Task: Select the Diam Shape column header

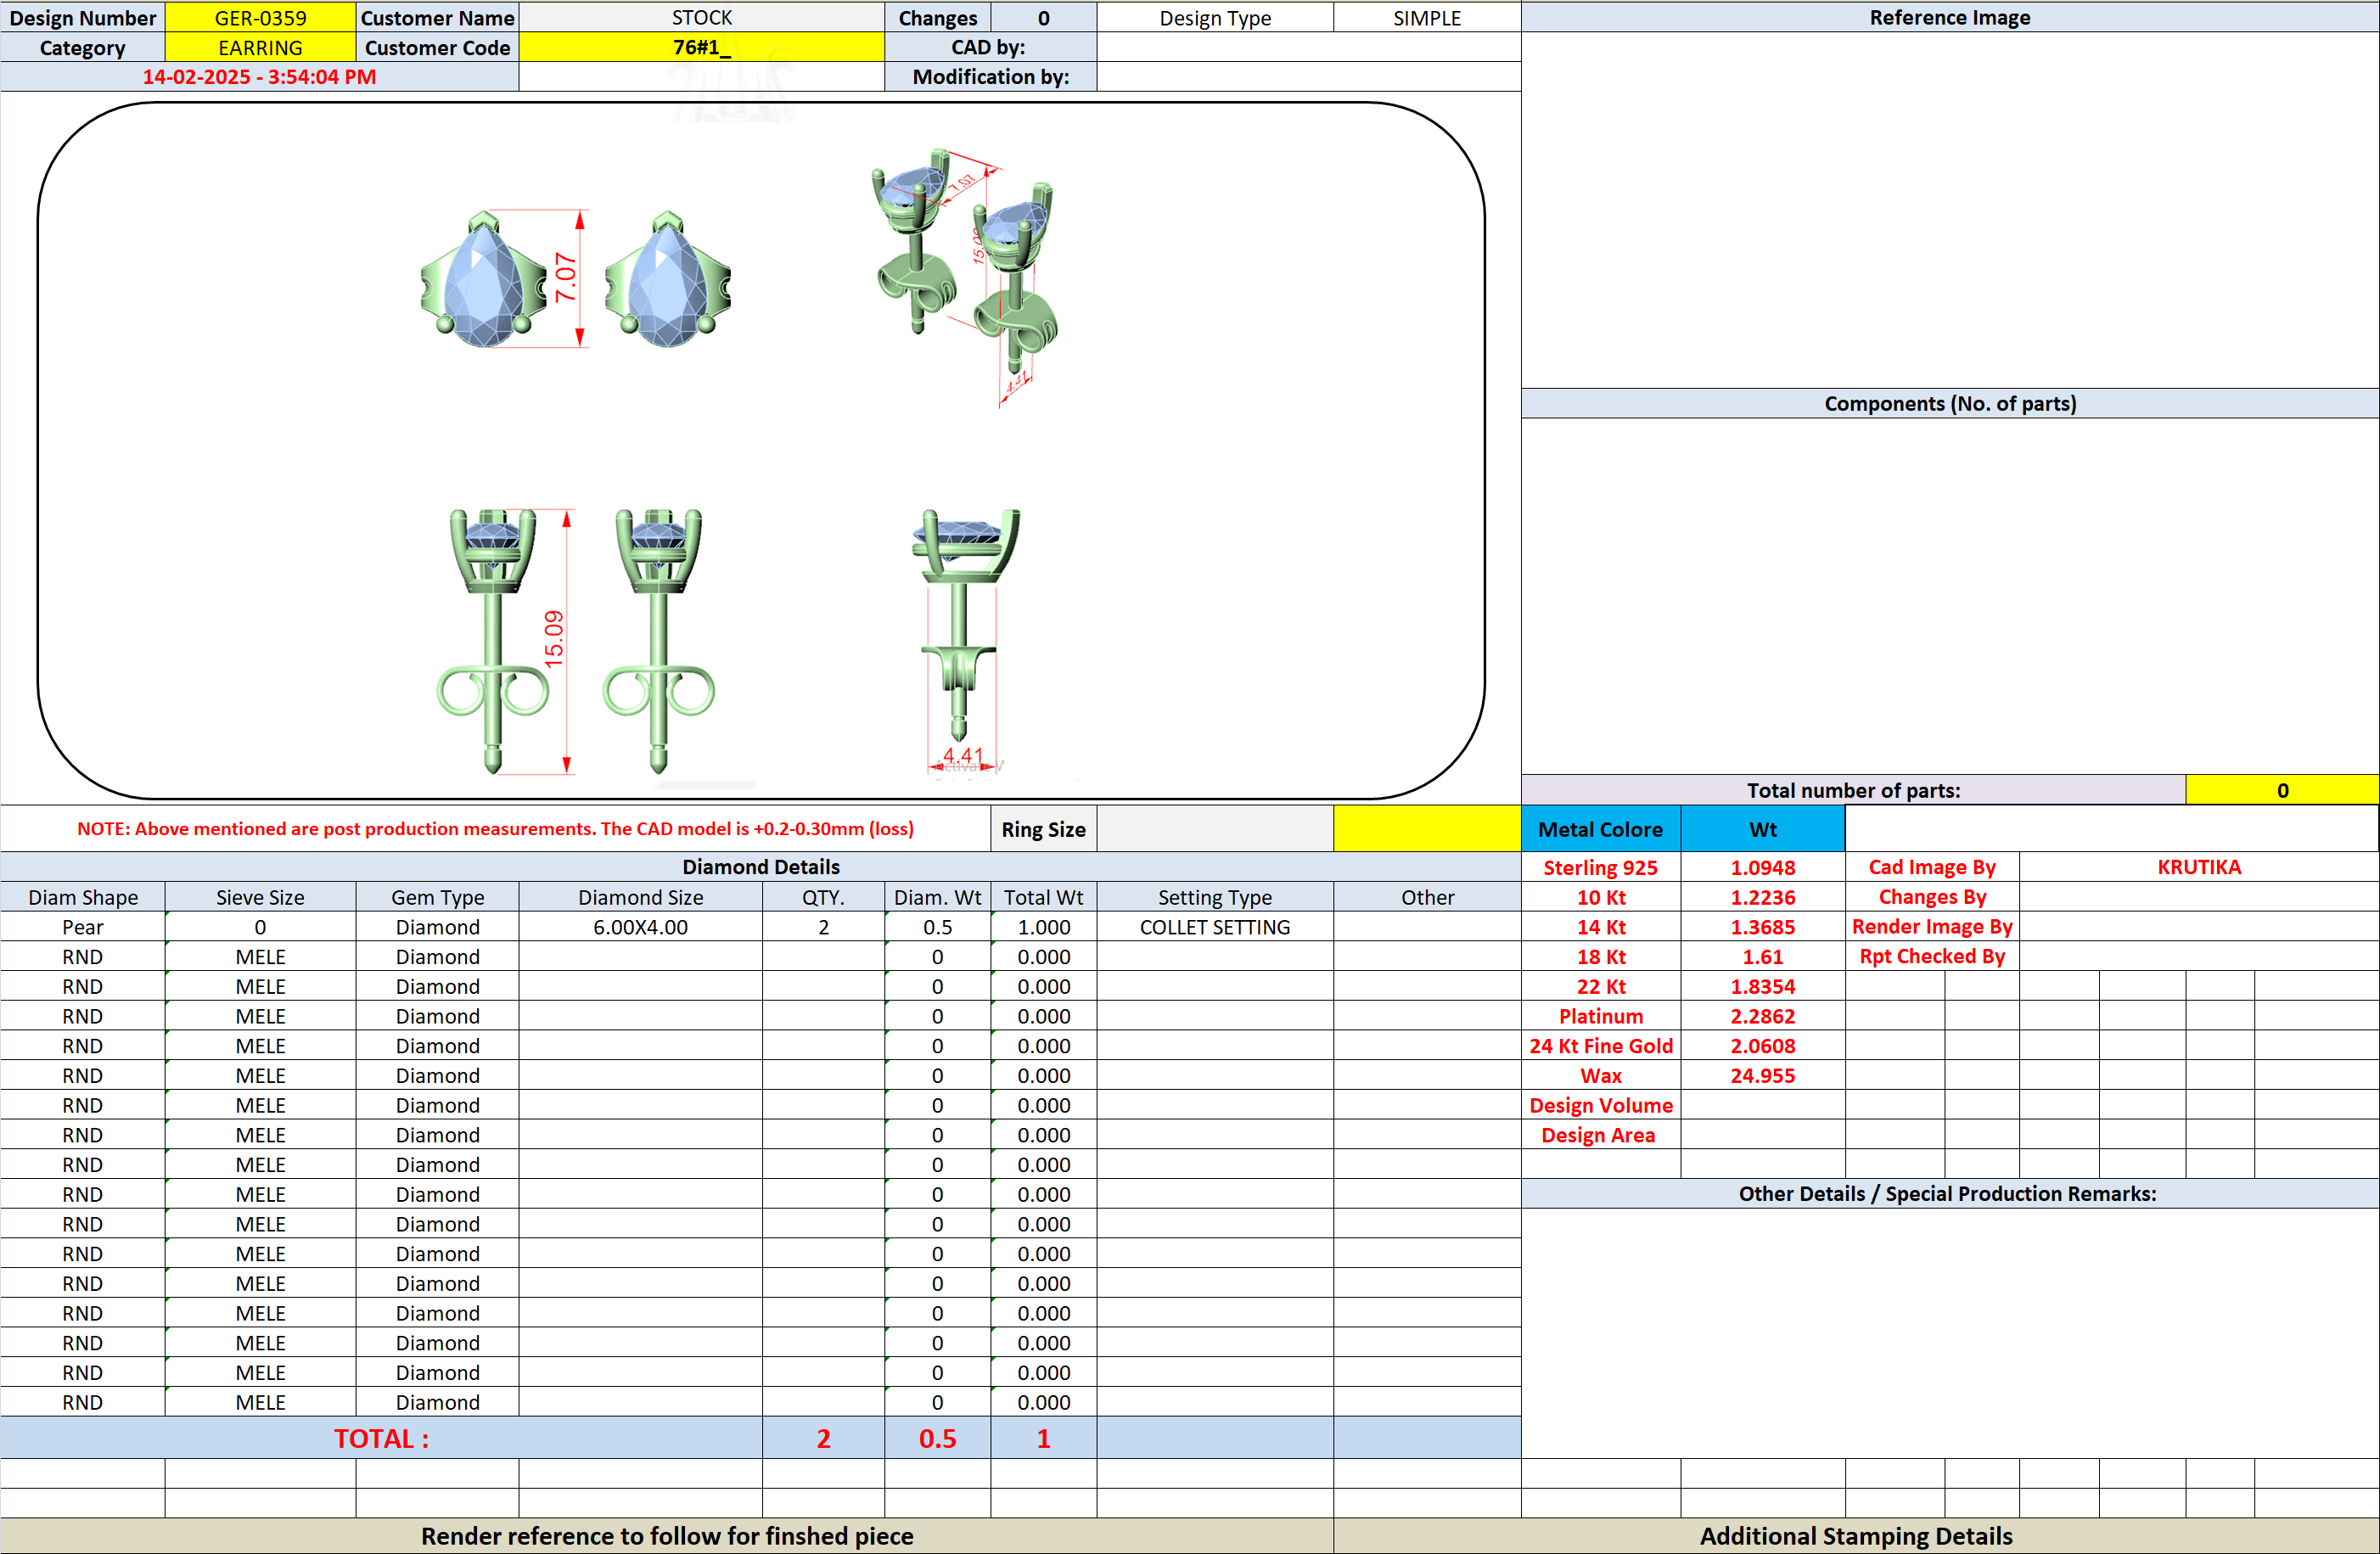Action: (83, 897)
